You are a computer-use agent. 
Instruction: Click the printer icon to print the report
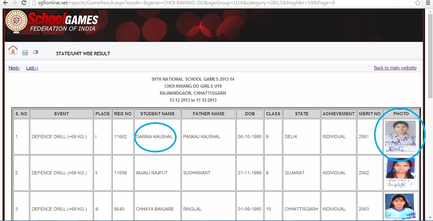point(36,52)
